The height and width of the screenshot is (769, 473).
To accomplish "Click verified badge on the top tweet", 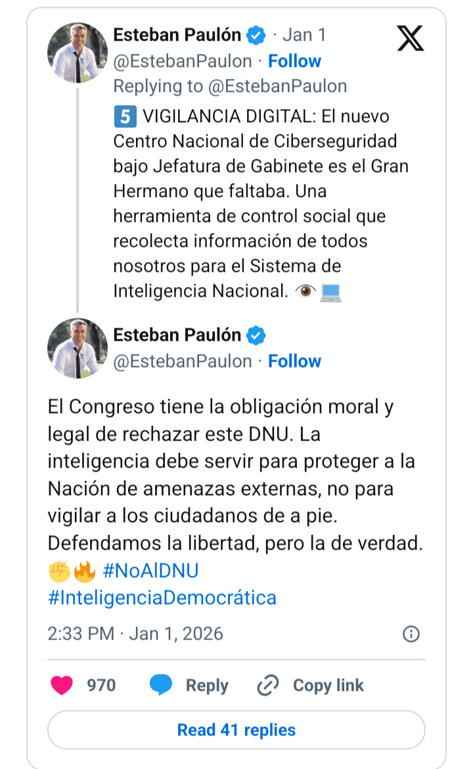I will point(256,35).
